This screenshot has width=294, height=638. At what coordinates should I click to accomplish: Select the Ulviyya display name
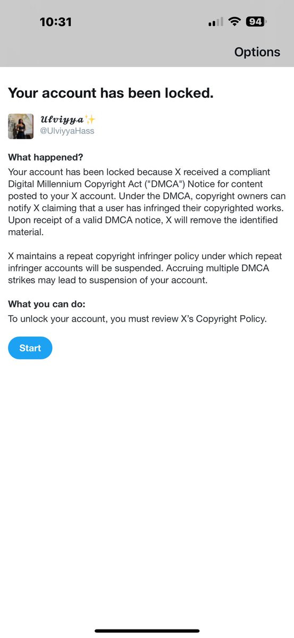click(62, 119)
